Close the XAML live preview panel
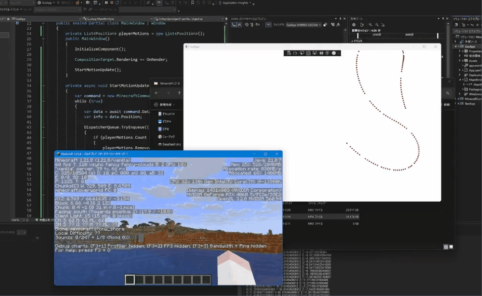Image resolution: width=482 pixels, height=296 pixels. [x=344, y=19]
